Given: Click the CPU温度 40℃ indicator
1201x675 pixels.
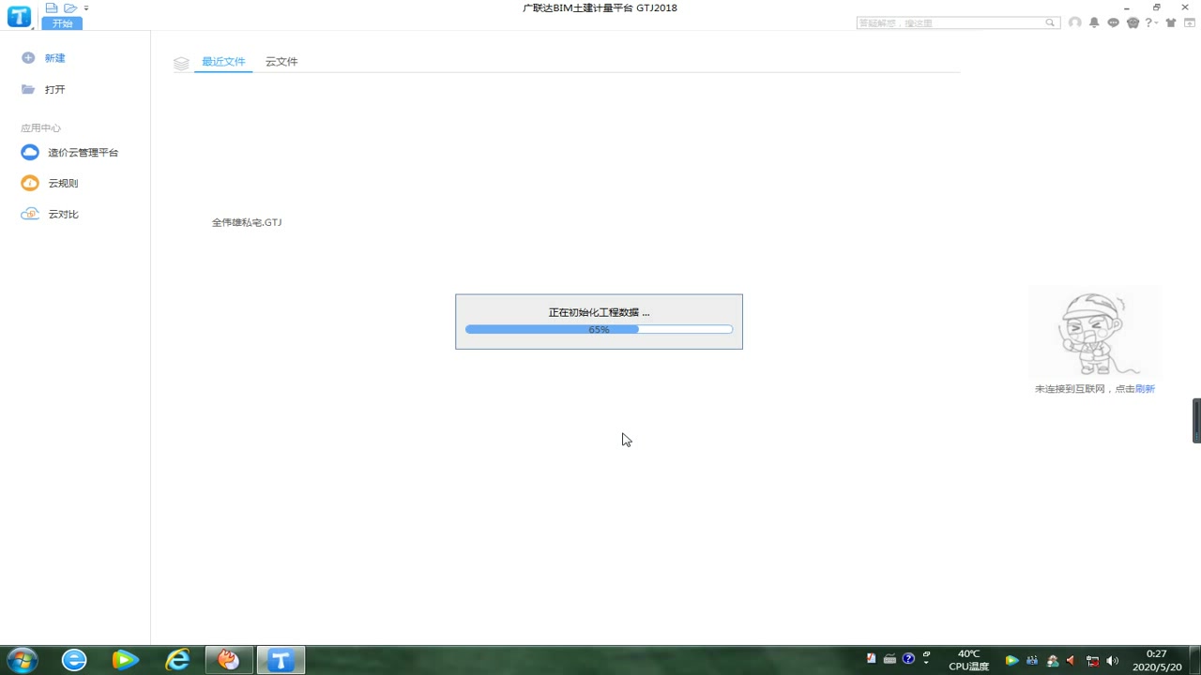Looking at the screenshot, I should point(969,660).
